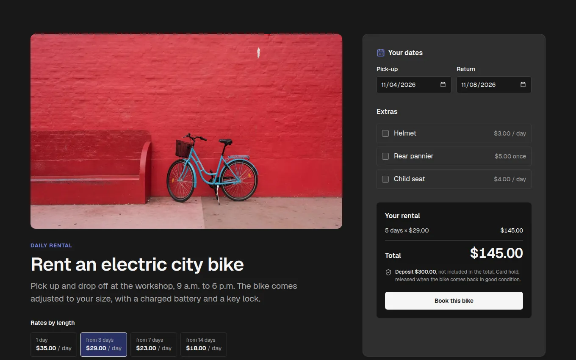Click the Extras section heading
The height and width of the screenshot is (360, 576).
387,111
